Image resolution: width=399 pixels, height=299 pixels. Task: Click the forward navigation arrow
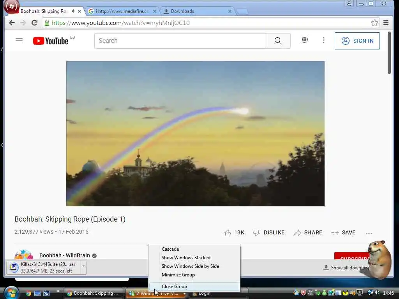tap(23, 23)
